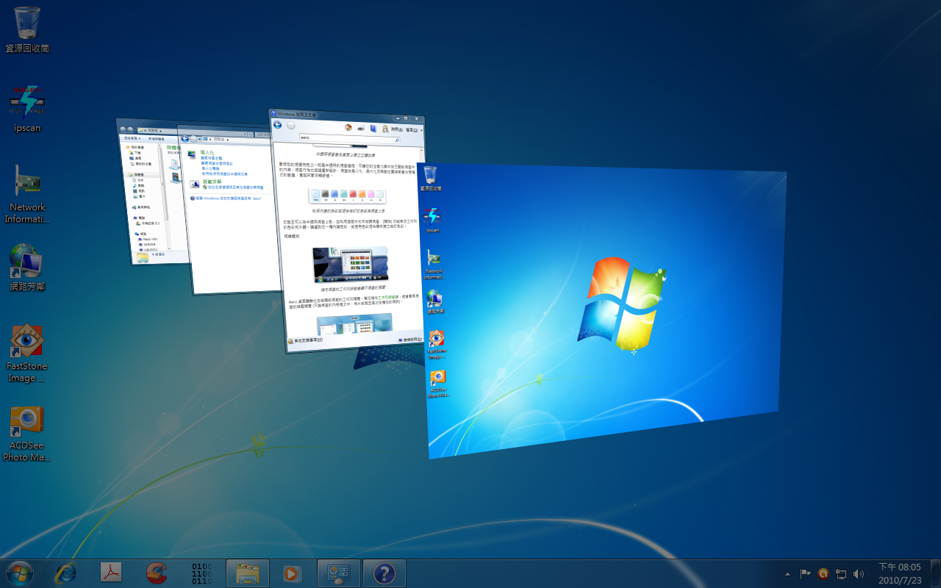Select 本機磁碟 (C:) in the Explorer sidebar
The width and height of the screenshot is (941, 588).
[147, 223]
